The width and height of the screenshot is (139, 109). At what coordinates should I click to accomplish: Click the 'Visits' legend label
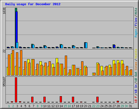click(x=136, y=54)
